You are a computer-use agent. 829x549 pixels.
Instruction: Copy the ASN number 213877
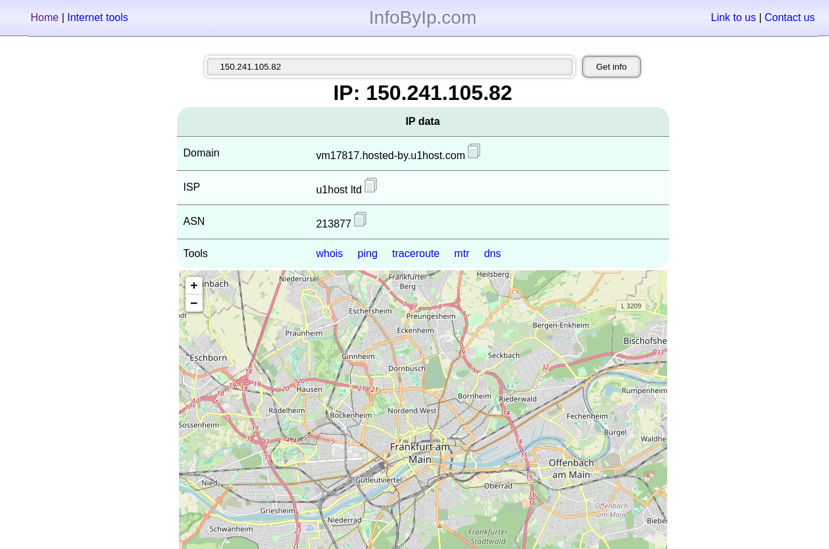click(x=360, y=220)
